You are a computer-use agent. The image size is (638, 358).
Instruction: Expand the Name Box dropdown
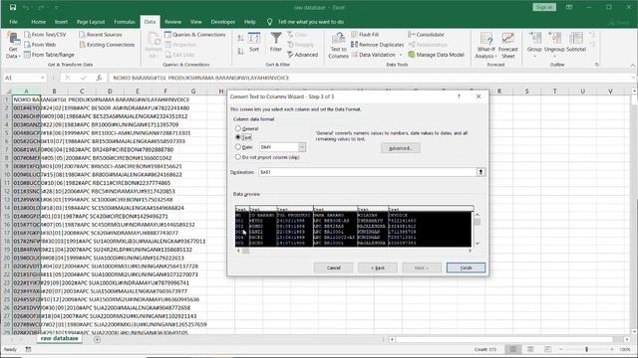pos(43,78)
